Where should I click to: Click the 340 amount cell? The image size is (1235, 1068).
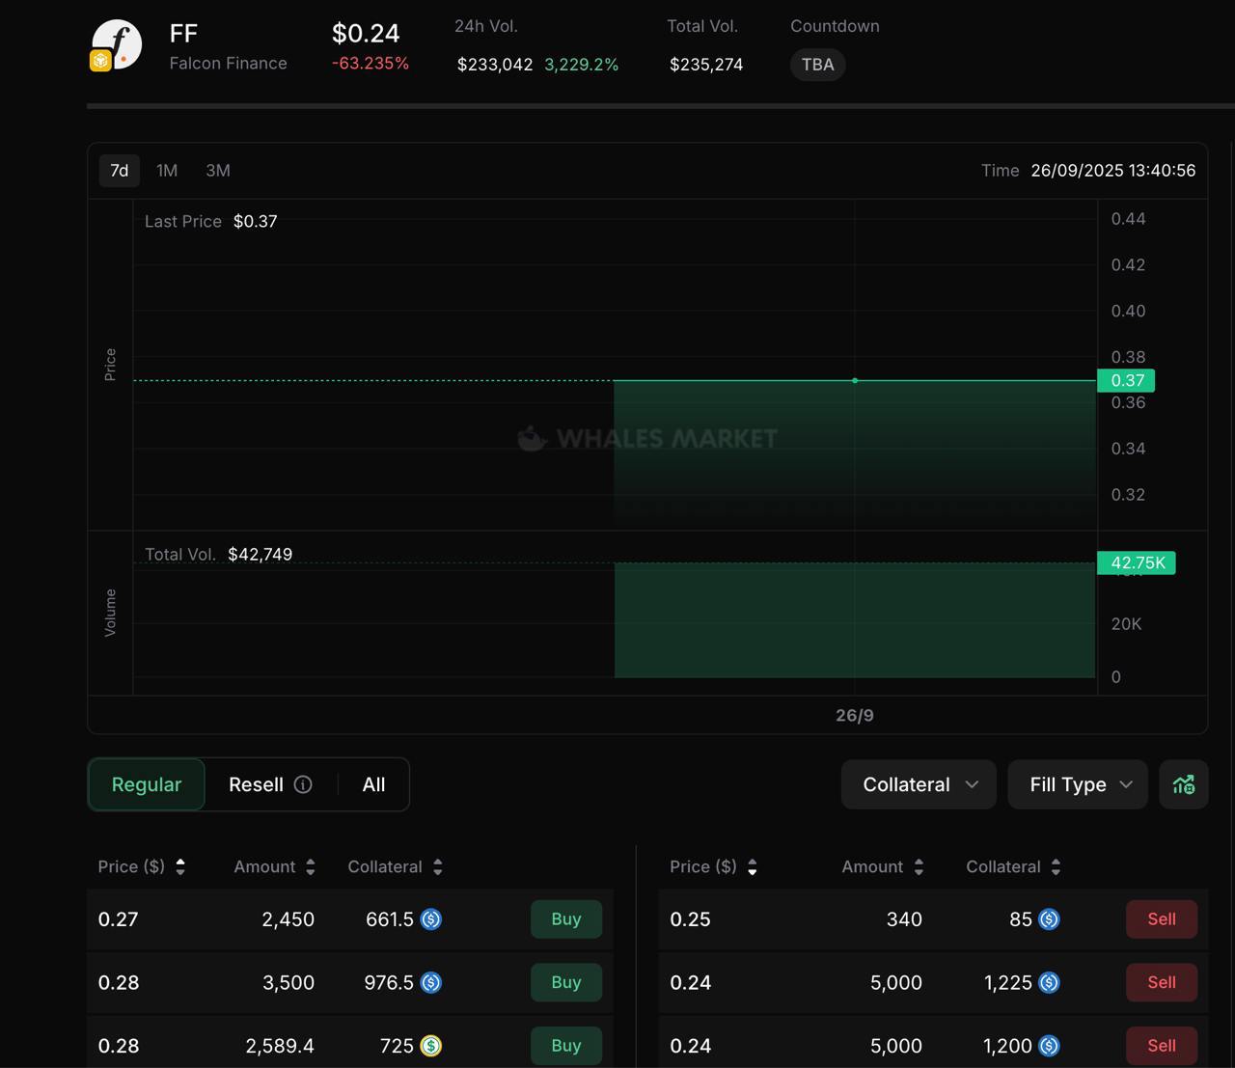pos(904,919)
